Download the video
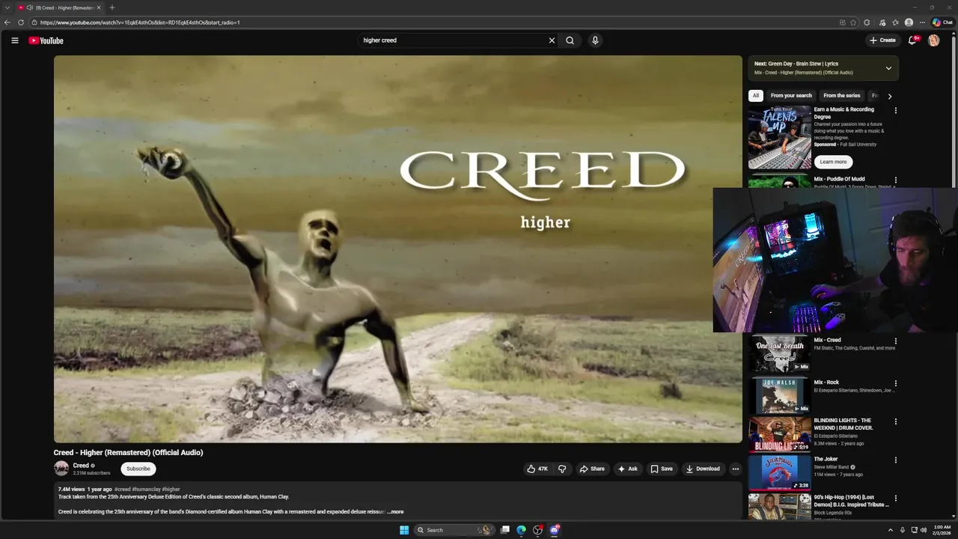Image resolution: width=958 pixels, height=539 pixels. pos(703,469)
